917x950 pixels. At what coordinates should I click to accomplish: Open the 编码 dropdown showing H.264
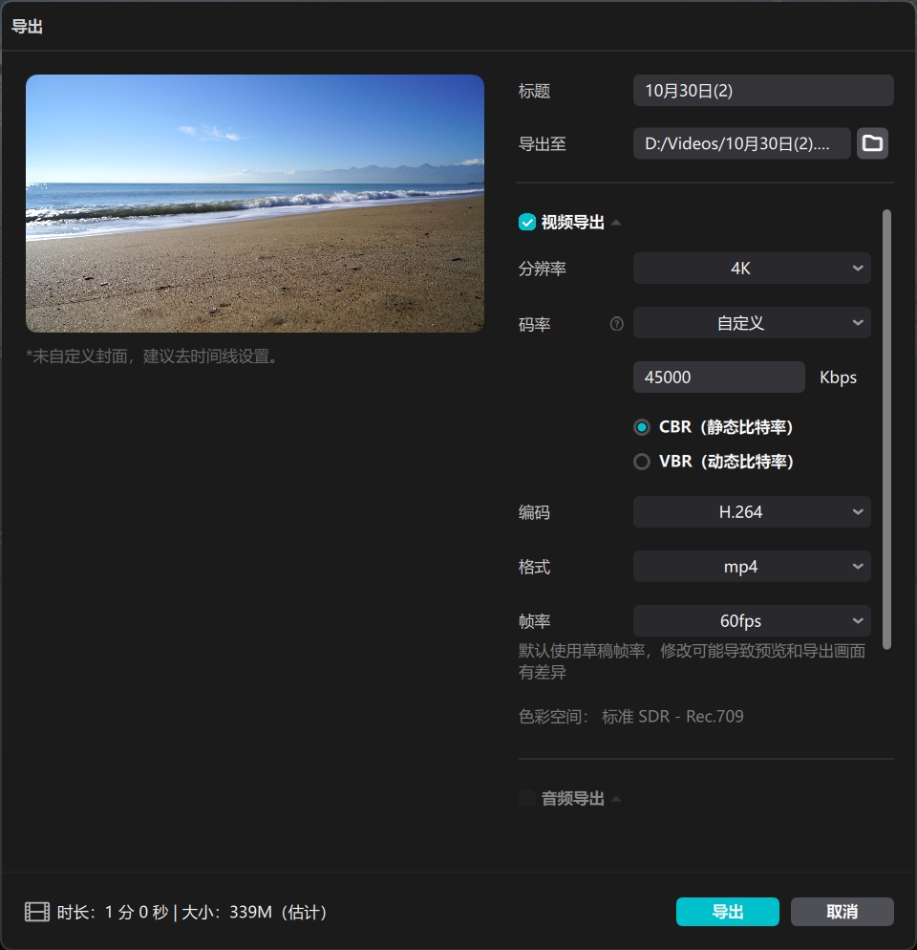pyautogui.click(x=751, y=512)
